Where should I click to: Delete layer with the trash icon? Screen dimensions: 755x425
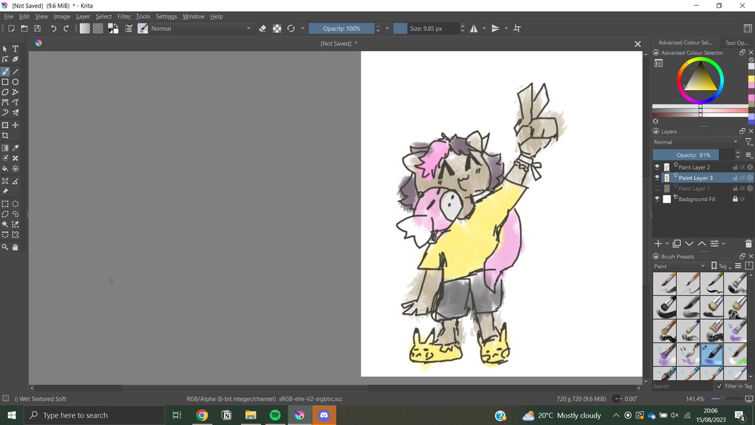748,244
